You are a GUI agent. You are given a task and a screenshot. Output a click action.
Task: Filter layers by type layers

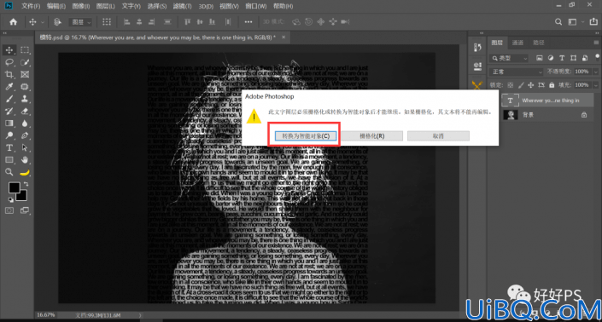coord(562,58)
